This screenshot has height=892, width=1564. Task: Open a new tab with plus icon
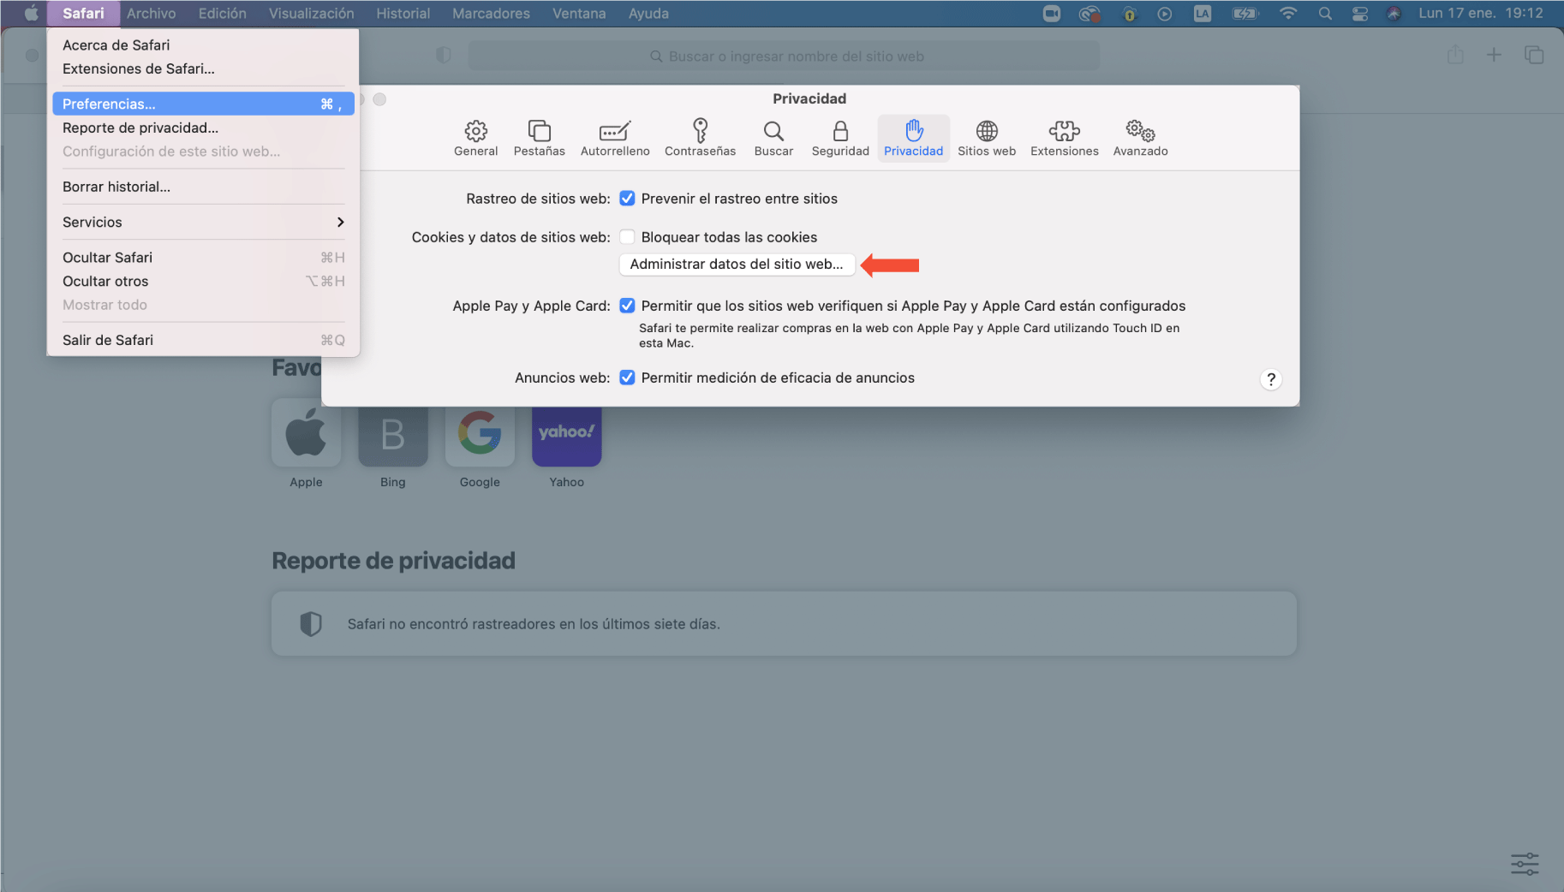coord(1494,56)
